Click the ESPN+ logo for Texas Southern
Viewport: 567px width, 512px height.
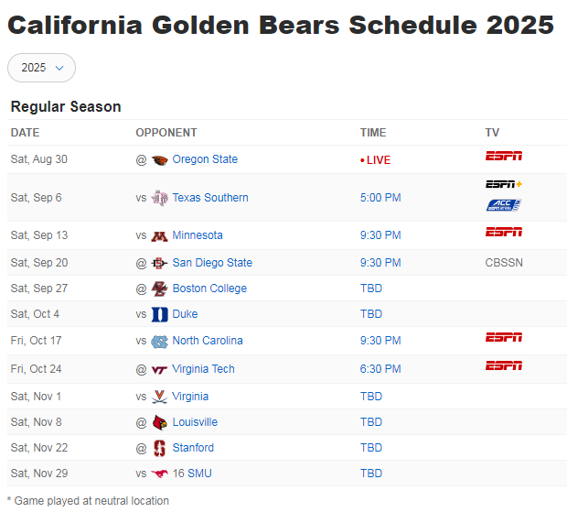click(x=504, y=184)
